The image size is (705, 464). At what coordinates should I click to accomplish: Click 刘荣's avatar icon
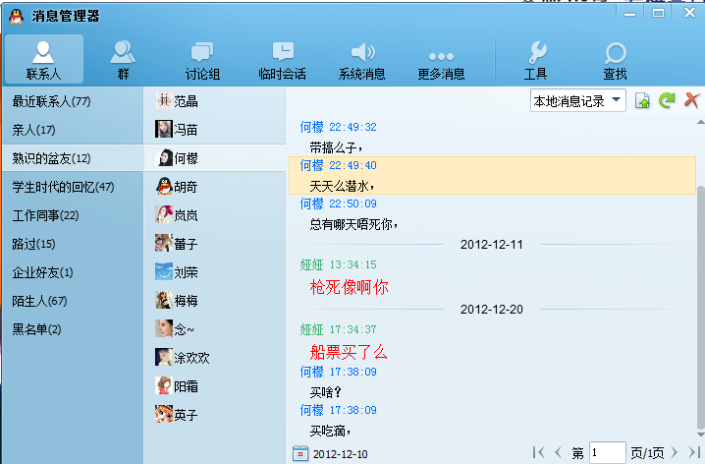164,272
